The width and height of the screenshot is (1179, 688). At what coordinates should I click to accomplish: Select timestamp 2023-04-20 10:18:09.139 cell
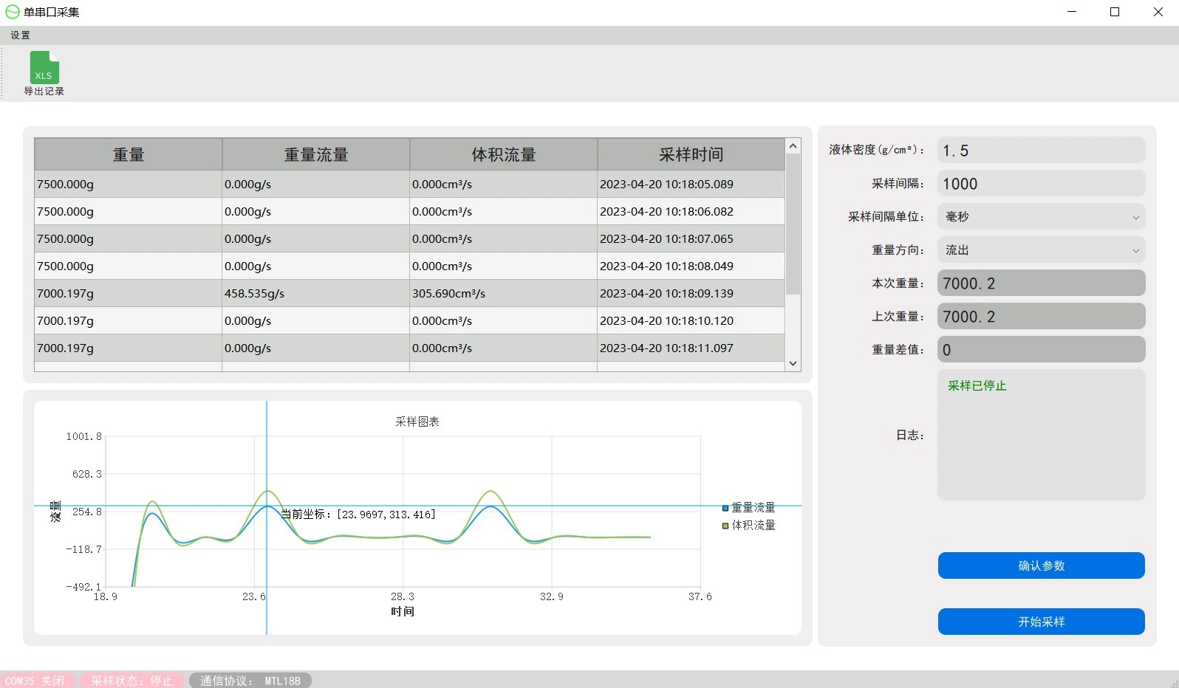click(691, 293)
